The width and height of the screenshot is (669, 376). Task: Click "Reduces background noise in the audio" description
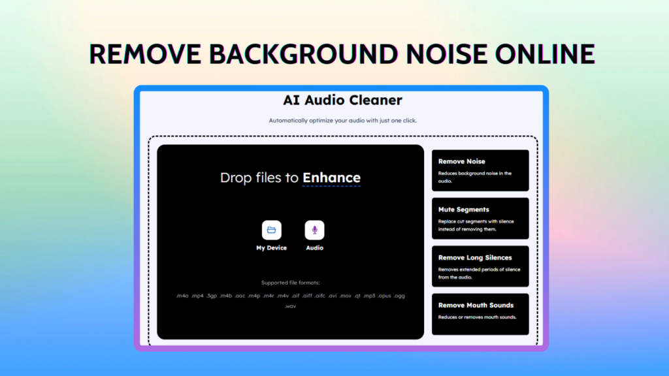pos(475,177)
